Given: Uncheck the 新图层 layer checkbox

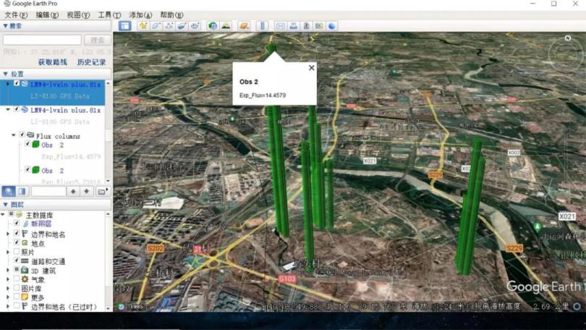Looking at the screenshot, I should click(x=17, y=223).
